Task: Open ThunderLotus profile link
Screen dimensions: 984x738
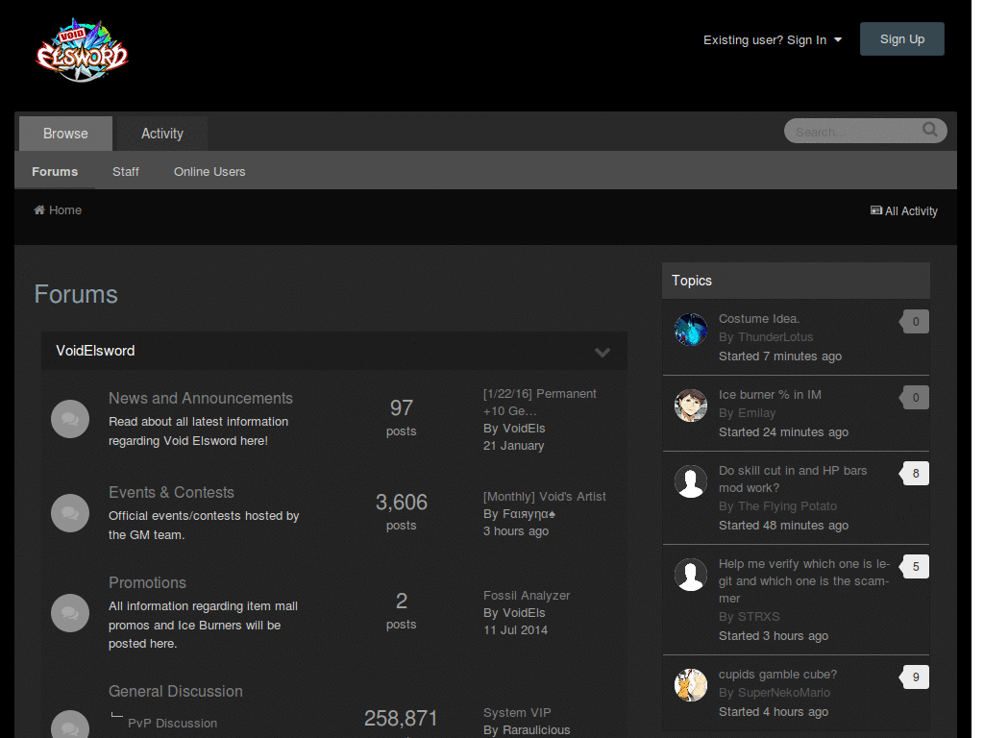Action: coord(775,337)
